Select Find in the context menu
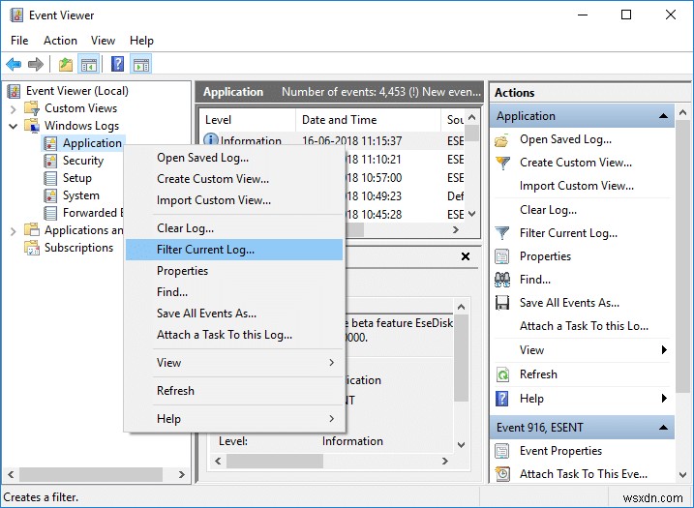 tap(234, 292)
